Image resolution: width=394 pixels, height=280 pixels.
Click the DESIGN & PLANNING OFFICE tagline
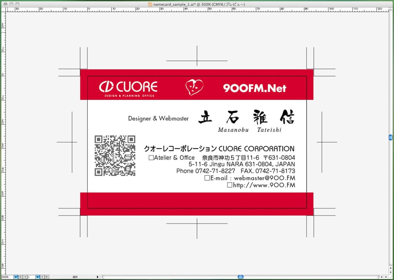point(130,95)
